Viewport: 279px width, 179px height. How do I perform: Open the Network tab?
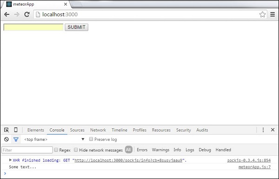[x=98, y=130]
